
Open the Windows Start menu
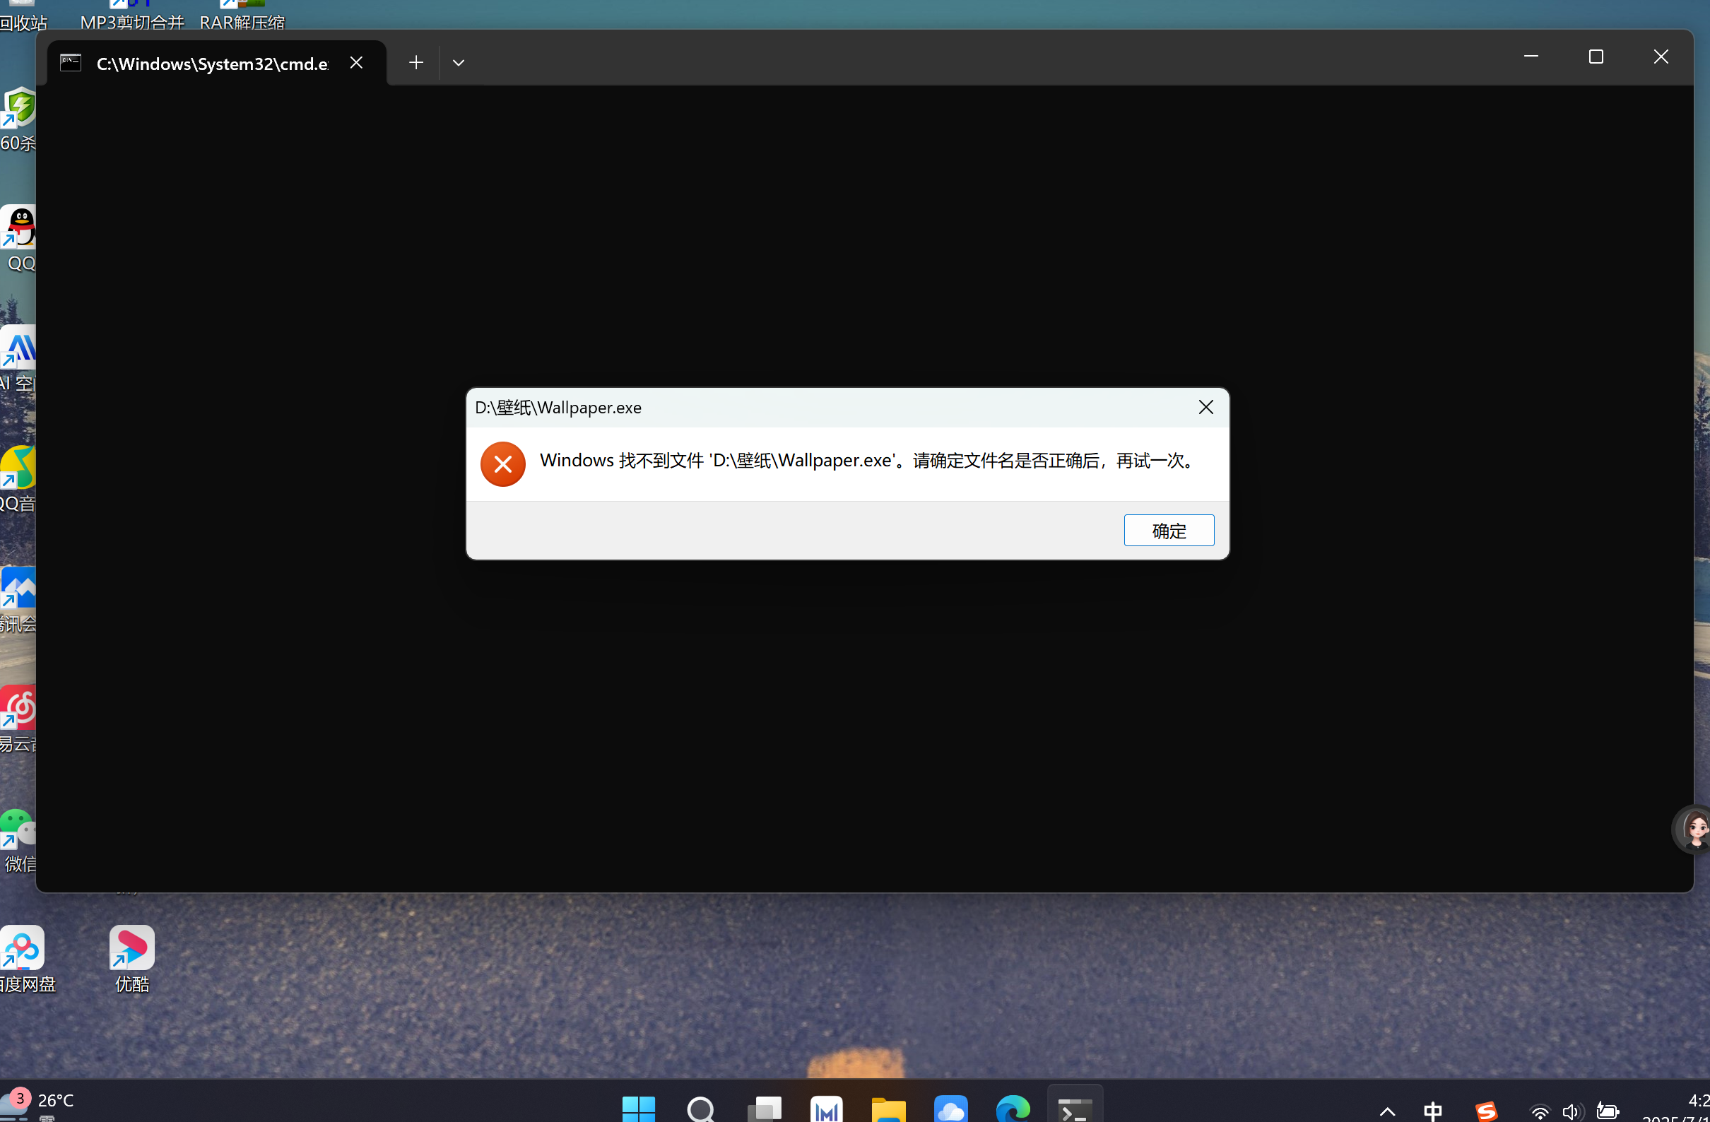pyautogui.click(x=638, y=1109)
